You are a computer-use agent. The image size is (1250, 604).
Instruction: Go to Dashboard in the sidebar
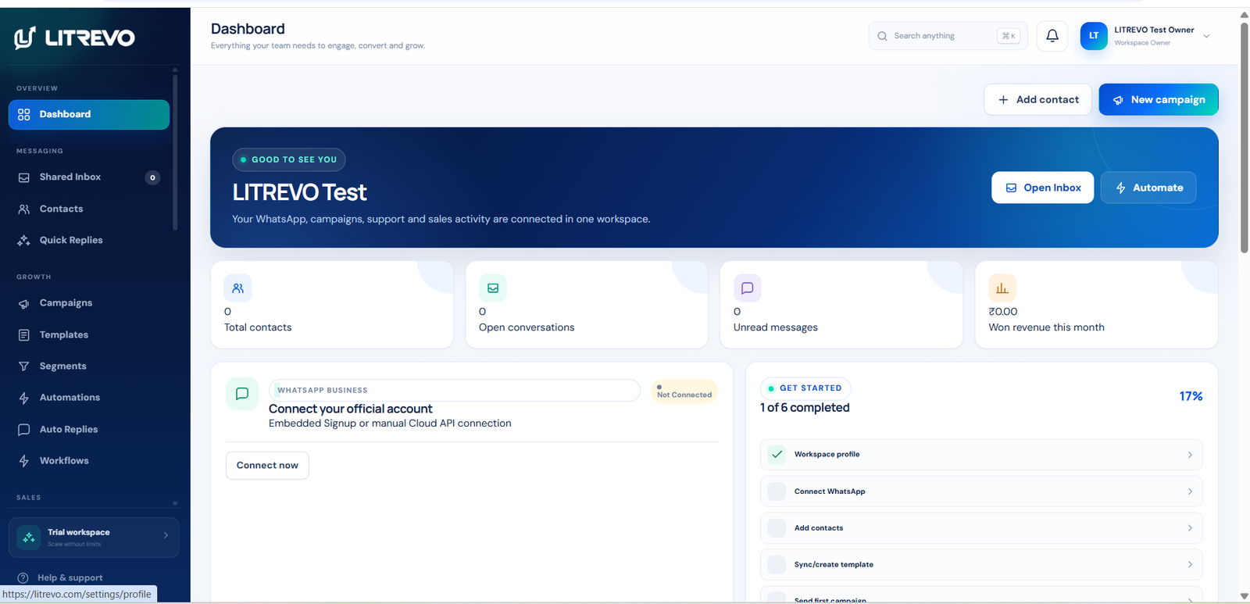tap(89, 114)
